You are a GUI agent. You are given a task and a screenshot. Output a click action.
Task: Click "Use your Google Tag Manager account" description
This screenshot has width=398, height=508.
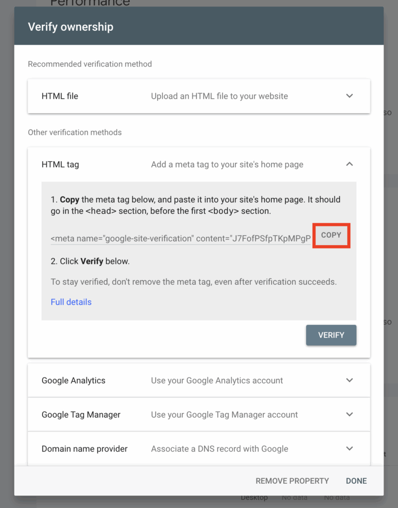[224, 415]
